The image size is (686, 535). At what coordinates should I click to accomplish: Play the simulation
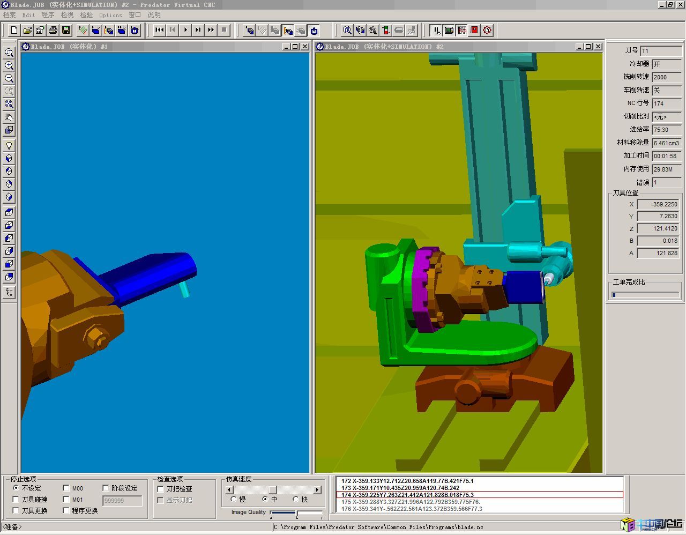185,30
